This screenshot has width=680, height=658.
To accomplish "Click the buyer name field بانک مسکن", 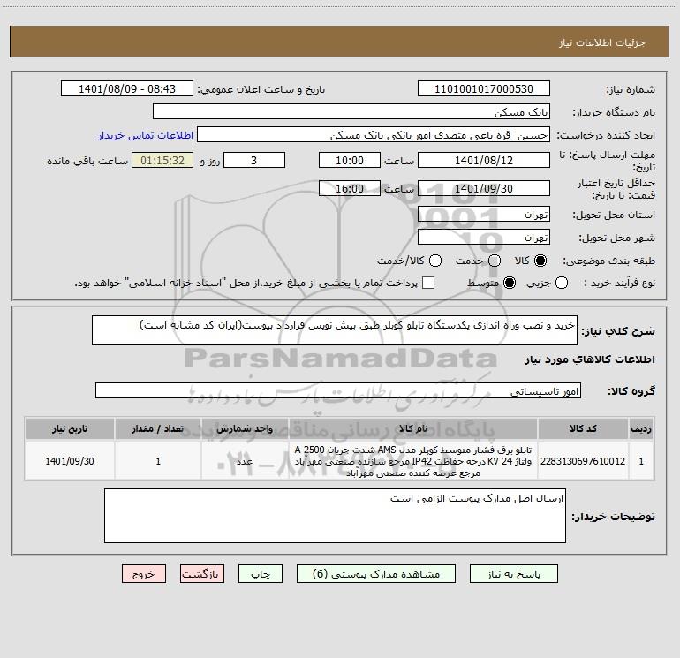I will coord(351,111).
